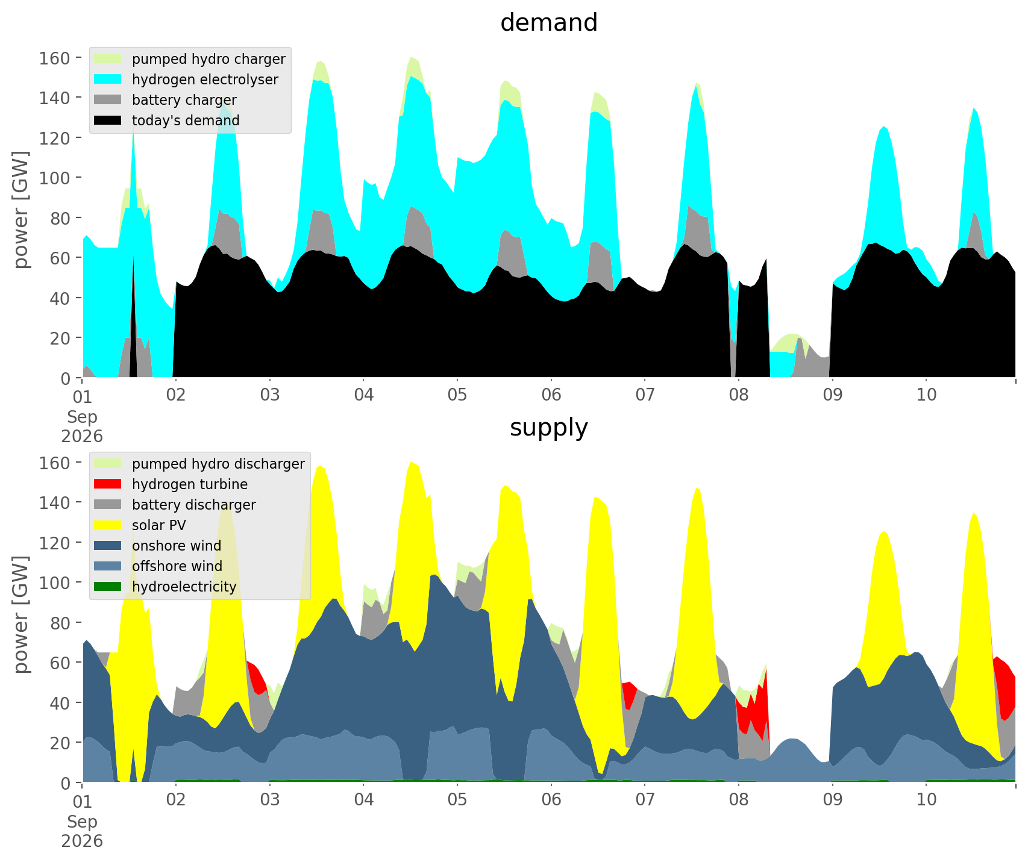The image size is (1028, 862).
Task: Click the red hydrogen turbine legend swatch
Action: (x=108, y=484)
